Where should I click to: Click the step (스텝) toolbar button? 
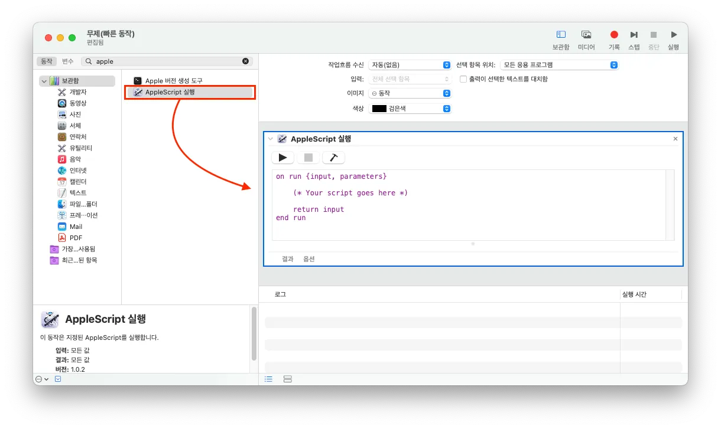(x=634, y=35)
